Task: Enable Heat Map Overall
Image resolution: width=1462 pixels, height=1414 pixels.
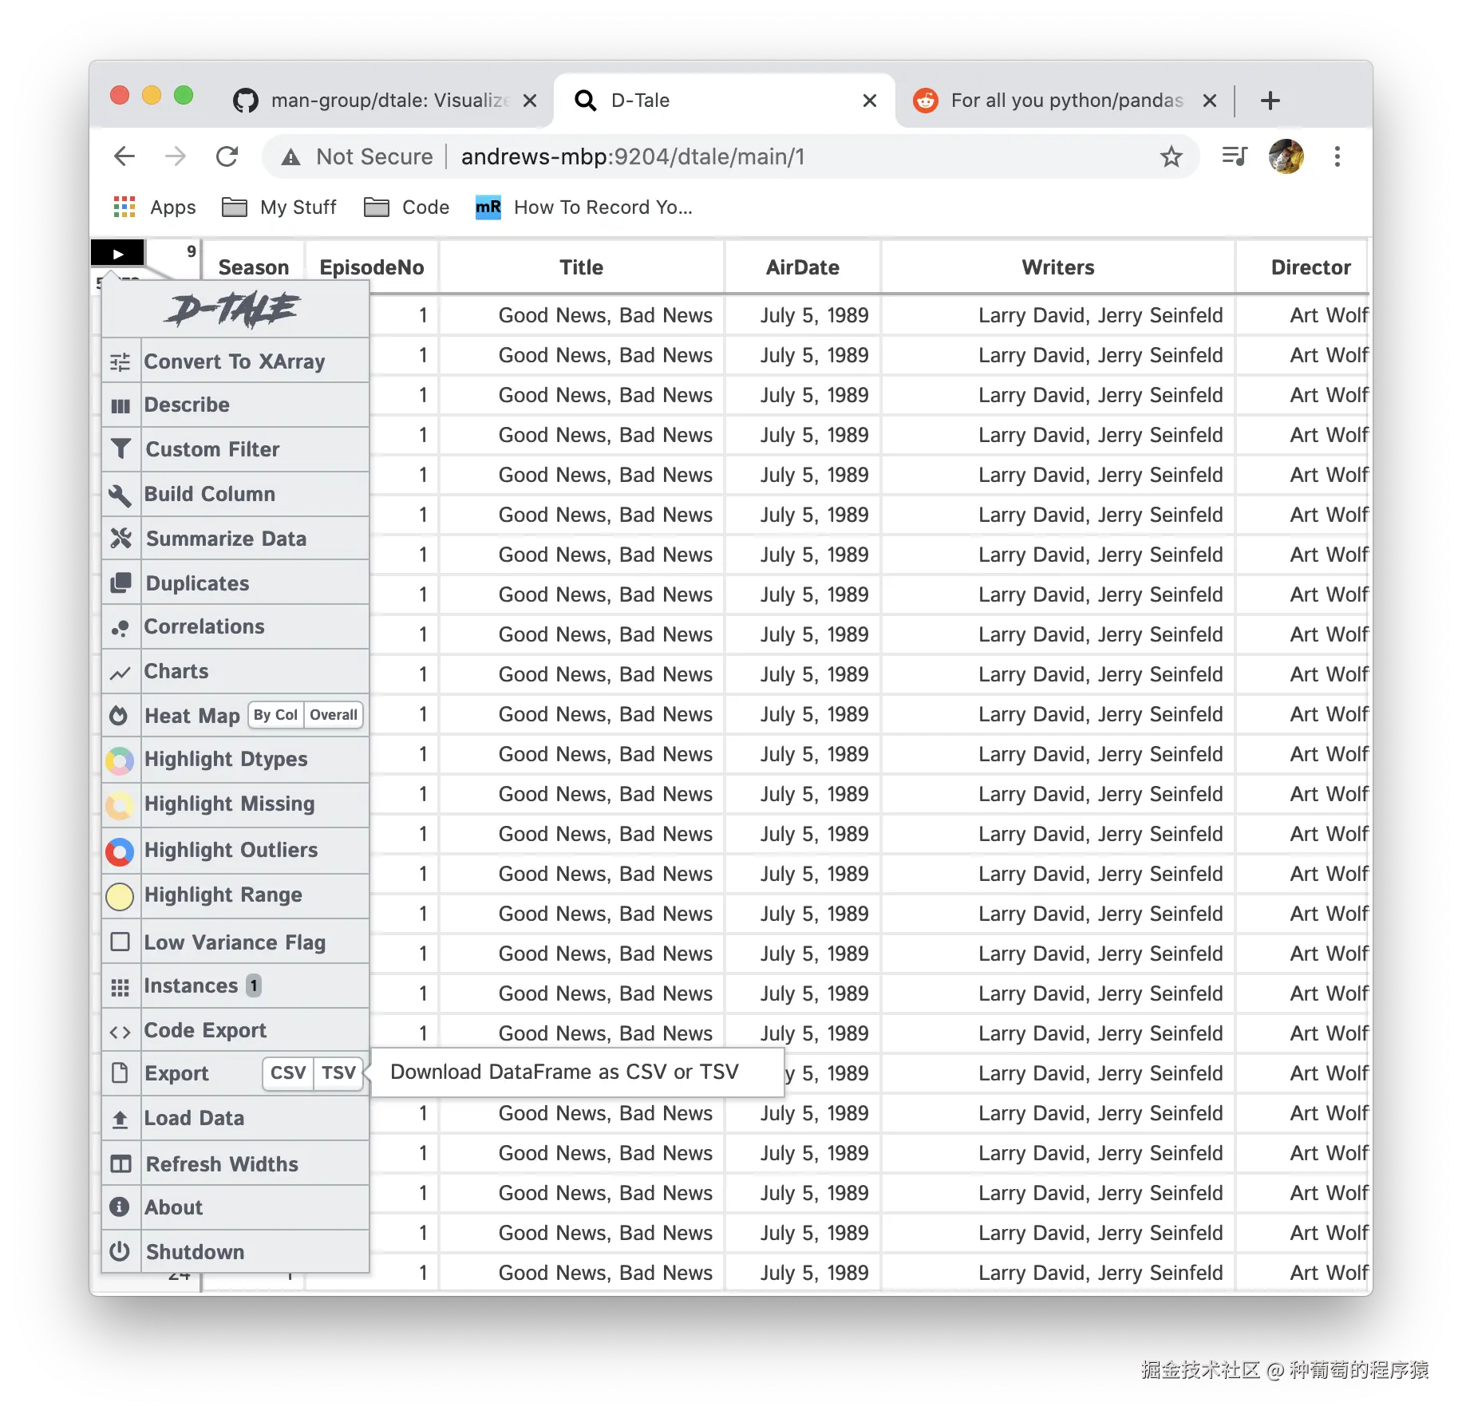Action: click(x=334, y=715)
